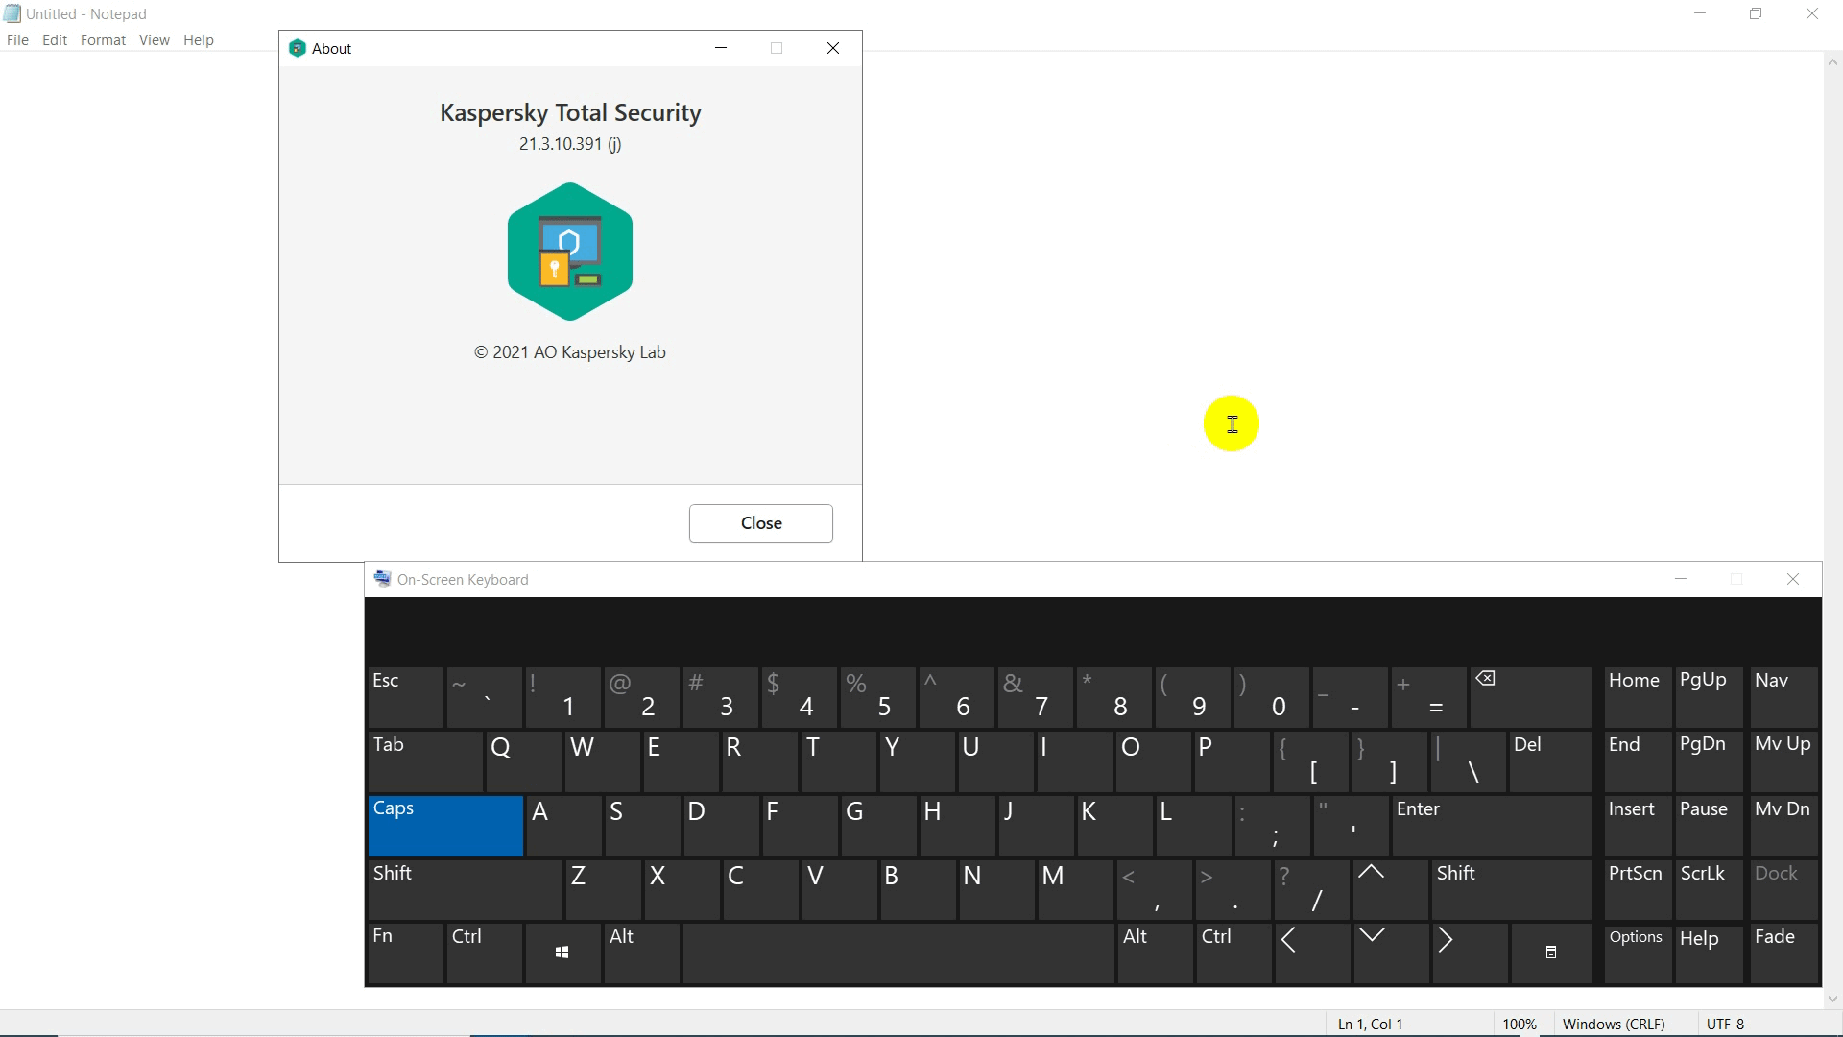Click the spacebar on the on-screen keyboard
This screenshot has width=1843, height=1037.
898,953
